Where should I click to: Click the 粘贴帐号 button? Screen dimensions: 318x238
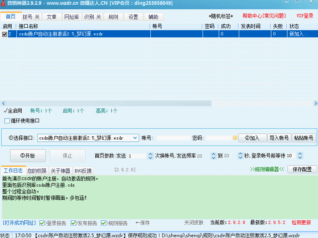(304, 138)
